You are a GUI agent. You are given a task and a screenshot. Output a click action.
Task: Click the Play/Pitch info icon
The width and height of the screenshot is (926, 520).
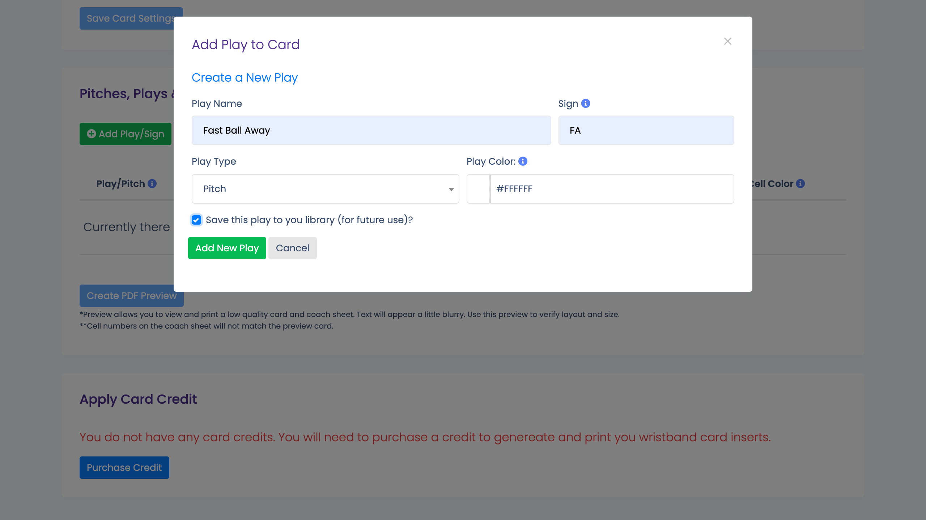pos(152,183)
